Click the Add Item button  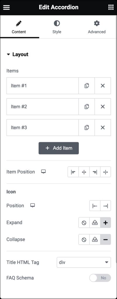59,148
